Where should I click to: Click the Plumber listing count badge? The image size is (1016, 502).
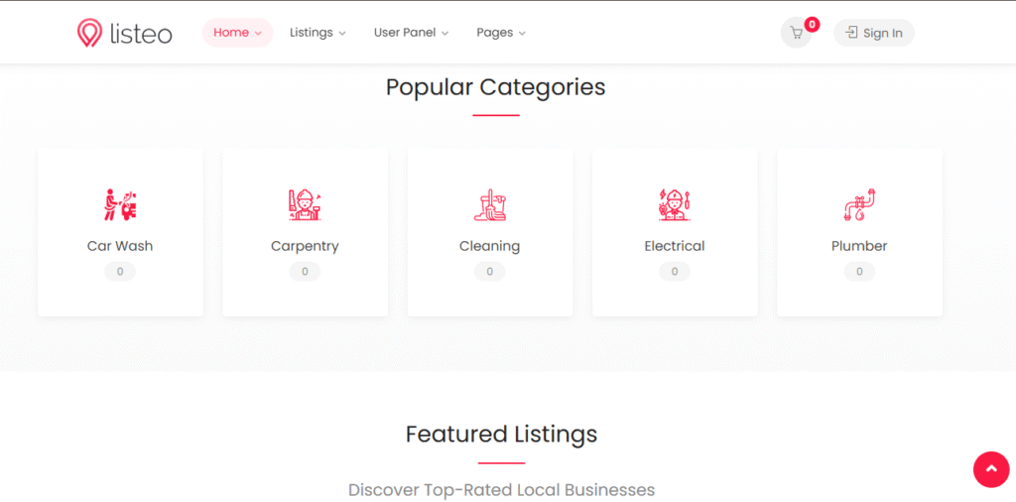point(859,272)
